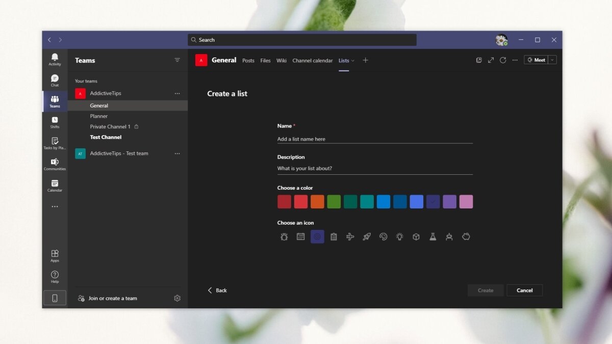
Task: Select the bug icon for the list
Action: (x=284, y=236)
